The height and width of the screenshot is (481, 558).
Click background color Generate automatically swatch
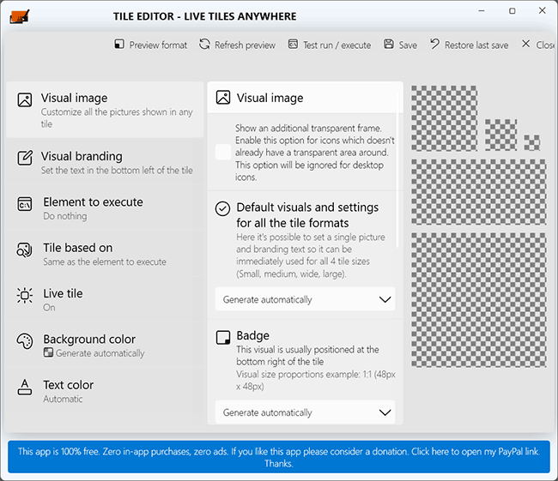48,352
